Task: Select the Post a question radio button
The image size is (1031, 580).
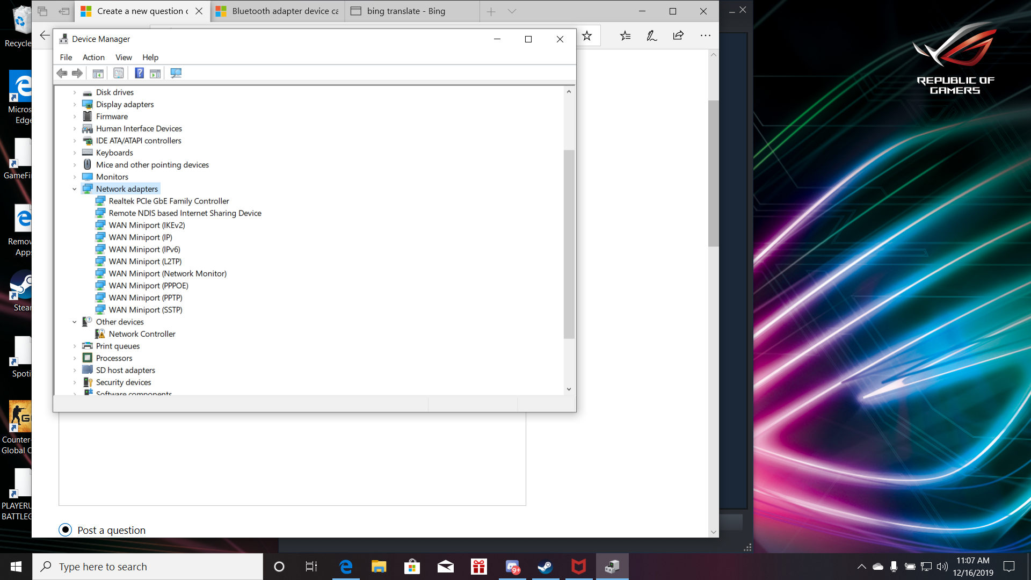Action: tap(65, 530)
